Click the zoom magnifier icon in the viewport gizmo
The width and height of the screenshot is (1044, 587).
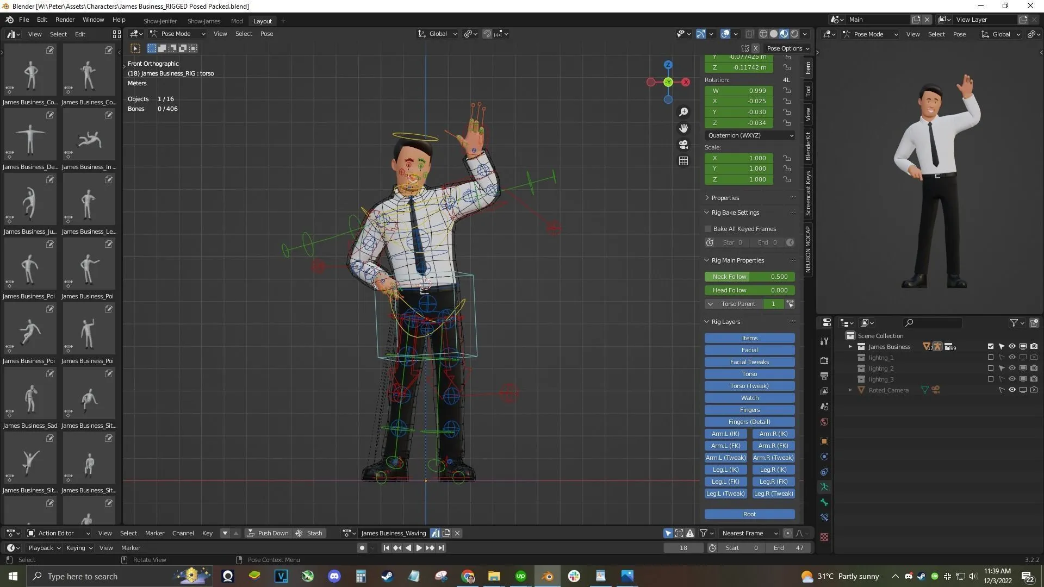click(x=683, y=111)
